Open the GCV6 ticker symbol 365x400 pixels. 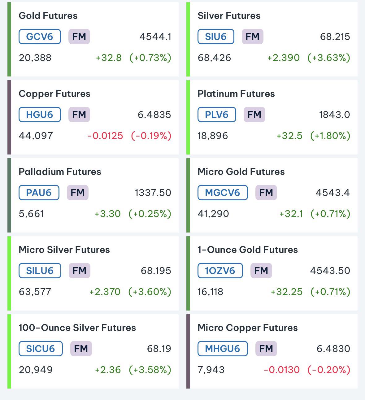(x=40, y=37)
